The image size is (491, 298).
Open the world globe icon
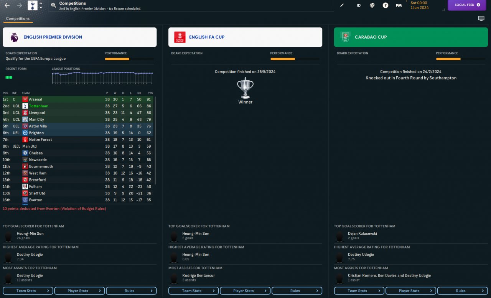pyautogui.click(x=372, y=5)
